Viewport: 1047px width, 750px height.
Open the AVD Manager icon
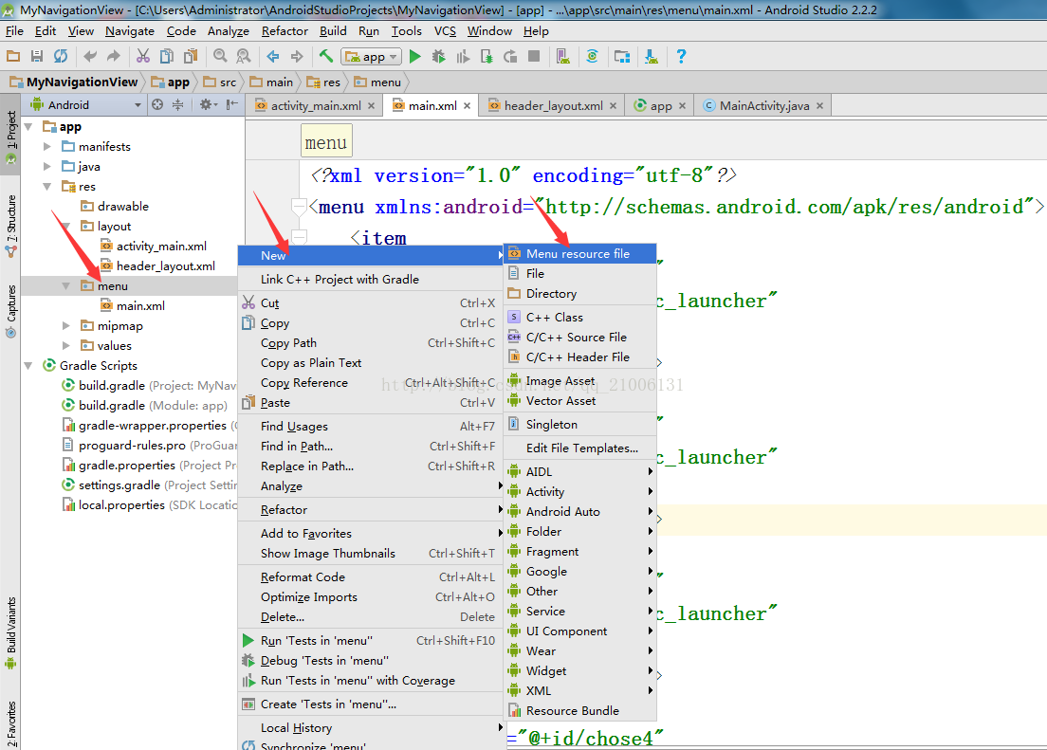tap(563, 57)
